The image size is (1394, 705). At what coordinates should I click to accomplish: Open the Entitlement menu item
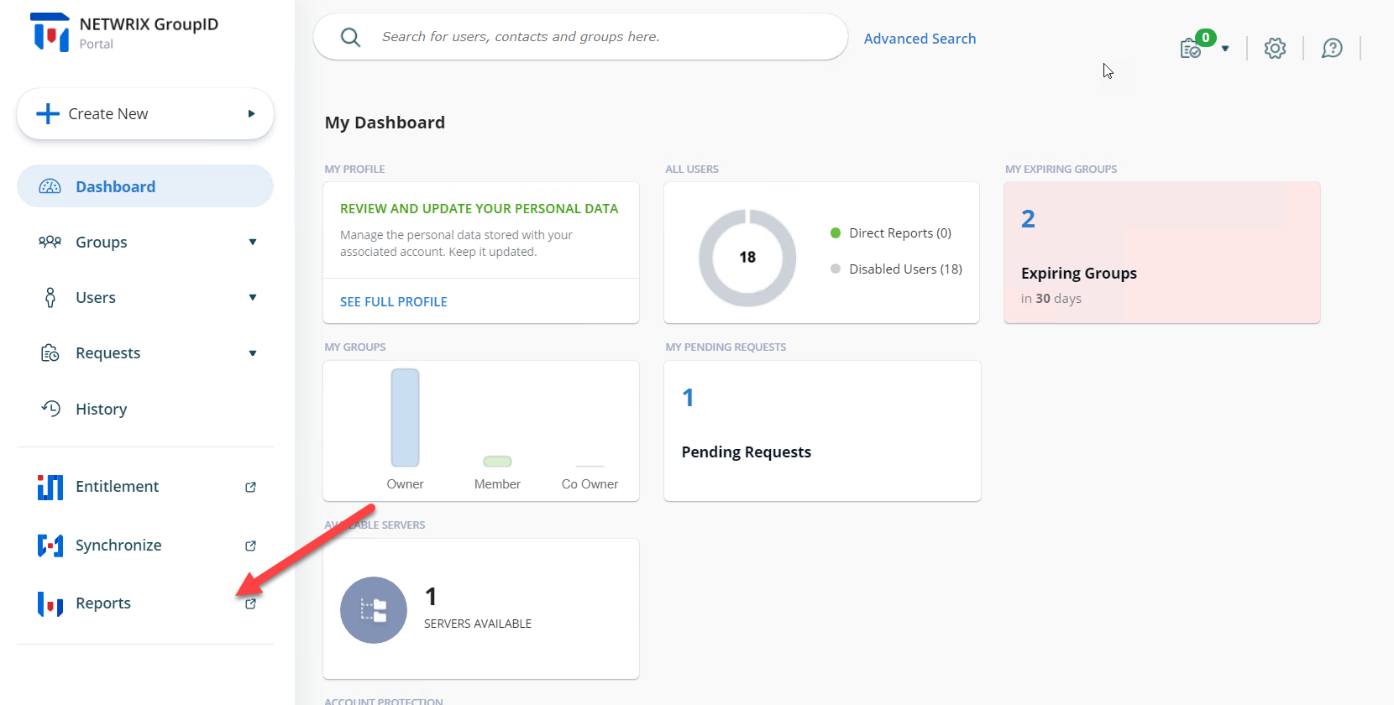click(145, 487)
